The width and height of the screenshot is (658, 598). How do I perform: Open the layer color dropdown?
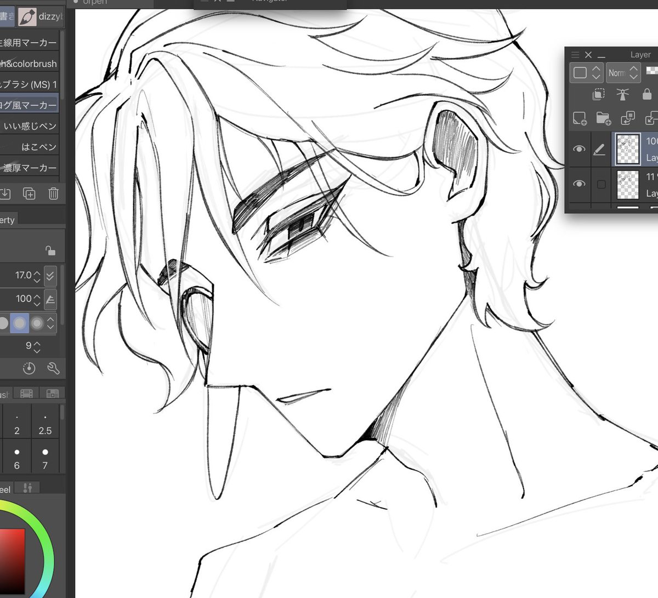point(587,73)
